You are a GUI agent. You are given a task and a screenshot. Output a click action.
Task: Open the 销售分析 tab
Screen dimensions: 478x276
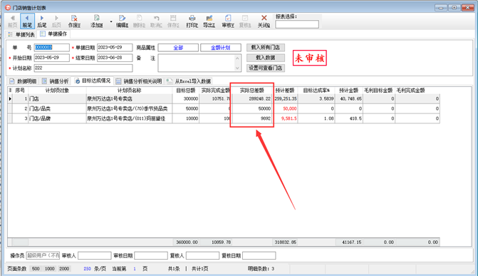click(x=56, y=81)
